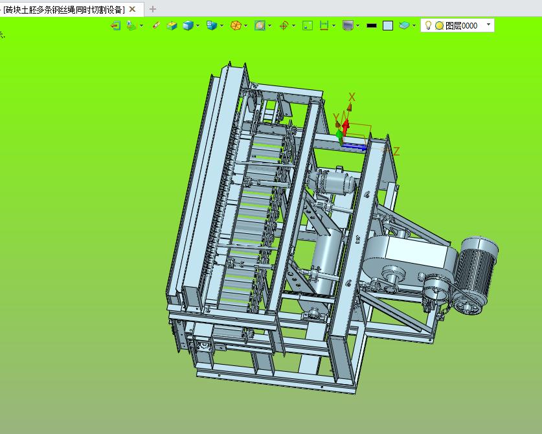Expand arrow next to the blue cube icon
This screenshot has width=542, height=434.
[x=198, y=26]
